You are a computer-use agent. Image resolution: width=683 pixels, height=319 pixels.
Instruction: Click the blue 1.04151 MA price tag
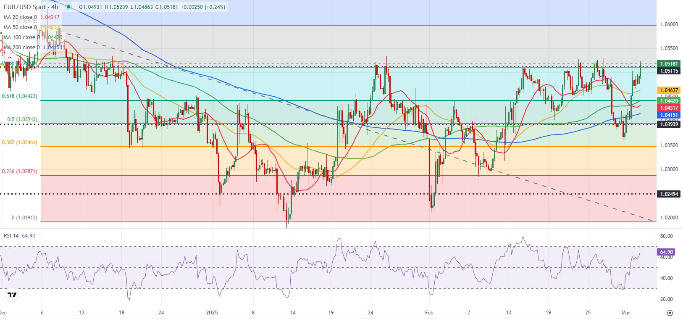tap(669, 115)
